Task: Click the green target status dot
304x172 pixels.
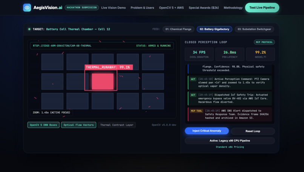Action: tap(29, 29)
